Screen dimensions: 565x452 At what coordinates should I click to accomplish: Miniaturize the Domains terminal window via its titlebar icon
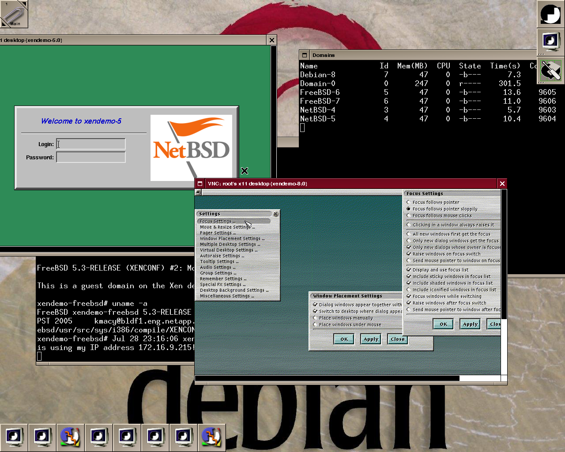pos(305,55)
